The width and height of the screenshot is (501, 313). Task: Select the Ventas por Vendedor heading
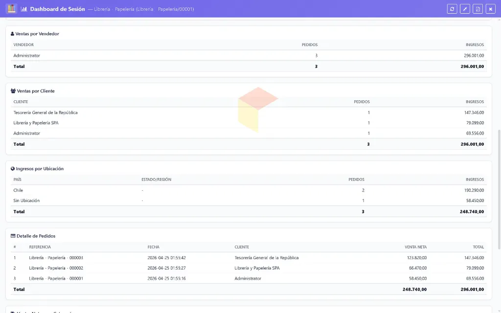[37, 34]
